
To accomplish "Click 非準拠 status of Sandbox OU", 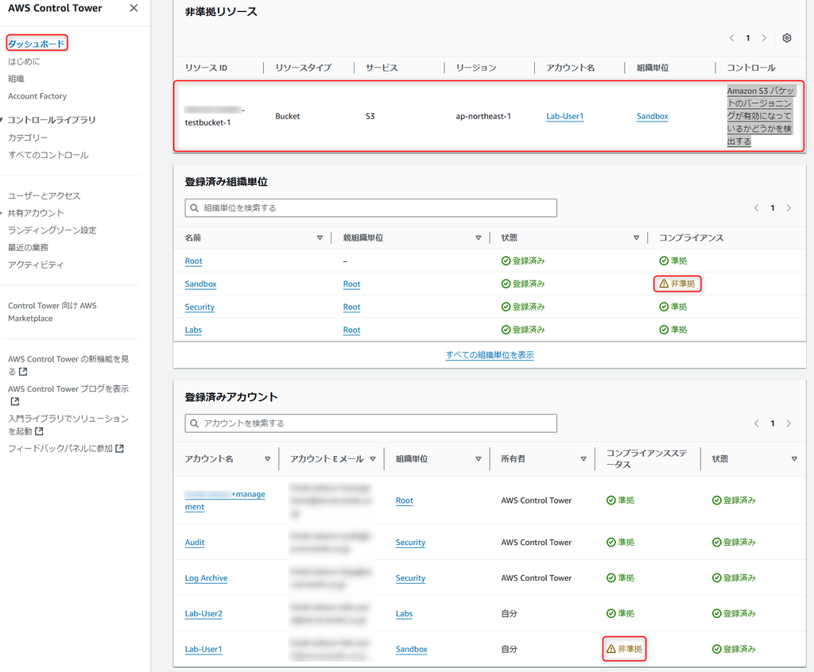I will click(x=677, y=284).
